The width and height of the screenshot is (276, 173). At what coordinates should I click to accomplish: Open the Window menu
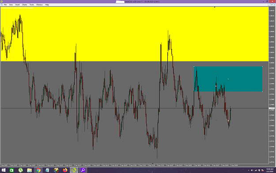[39, 5]
